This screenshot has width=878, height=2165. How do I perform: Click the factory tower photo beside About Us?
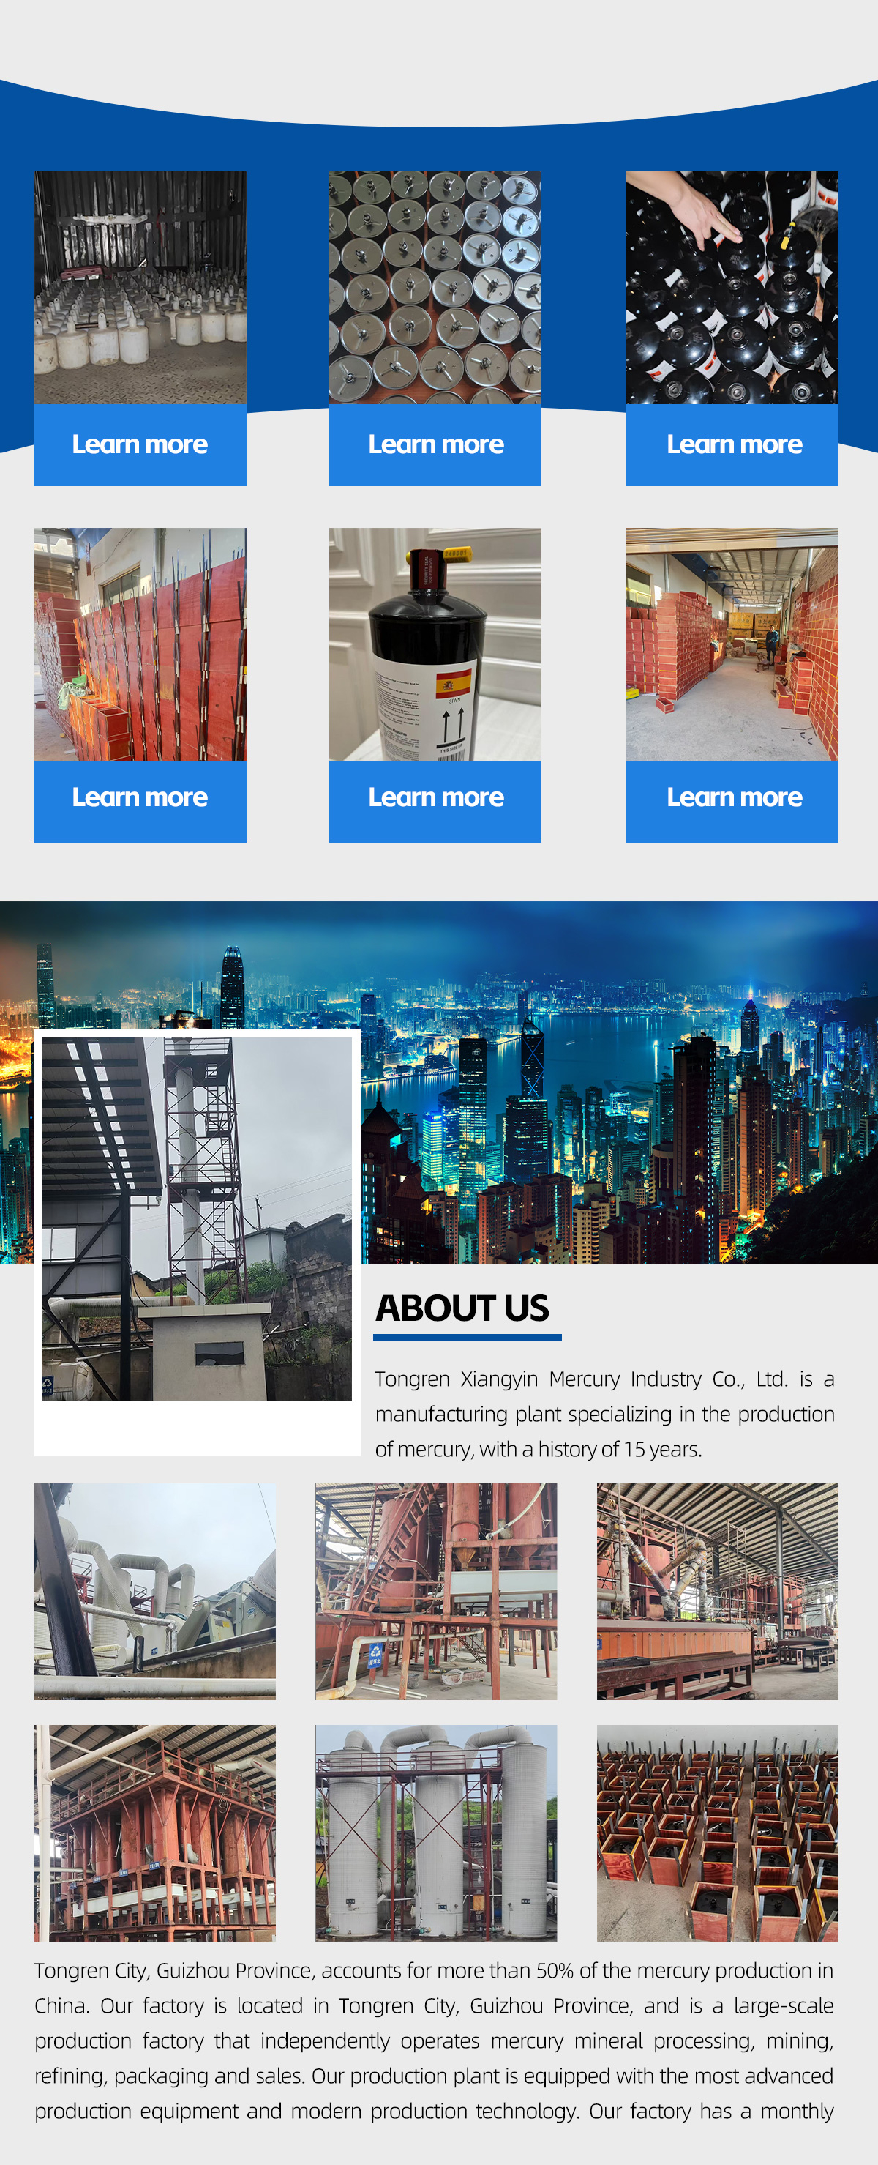pos(197,1218)
